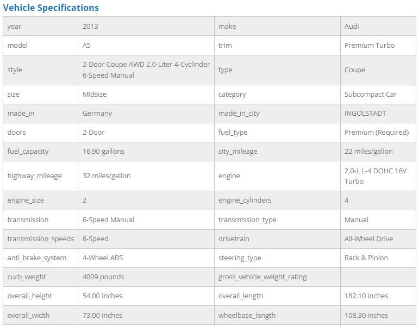Select the 2.0-L L-4 DOHC 16V Turbo engine value
Screen dimensions: 419x326
(375, 175)
